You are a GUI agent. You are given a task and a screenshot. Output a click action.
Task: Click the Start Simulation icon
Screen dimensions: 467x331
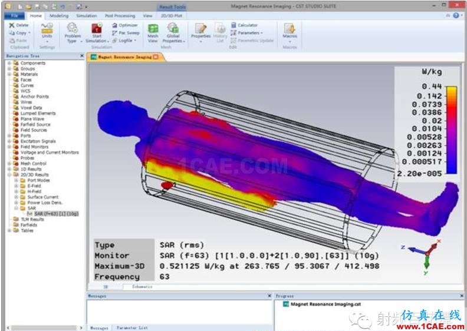pyautogui.click(x=97, y=28)
